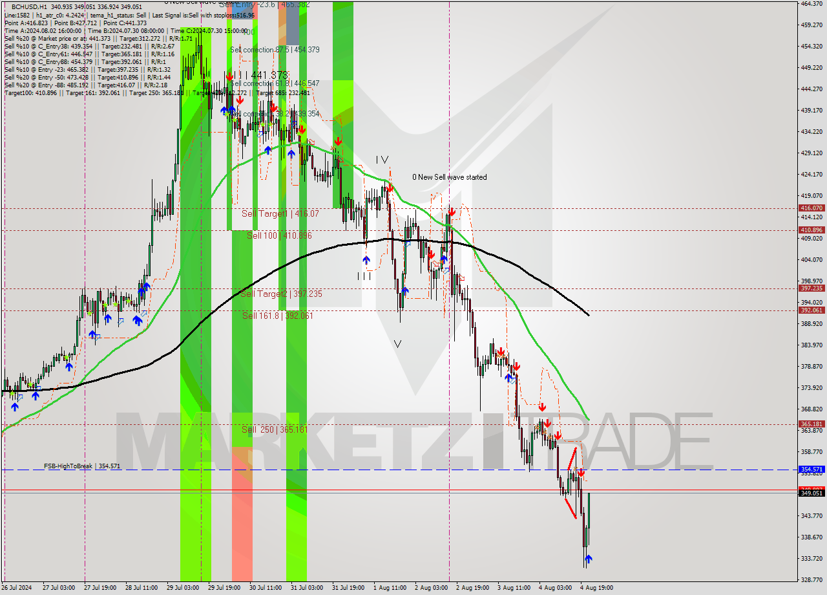Click the 343.770 price scale value
This screenshot has height=595, width=827.
(811, 515)
